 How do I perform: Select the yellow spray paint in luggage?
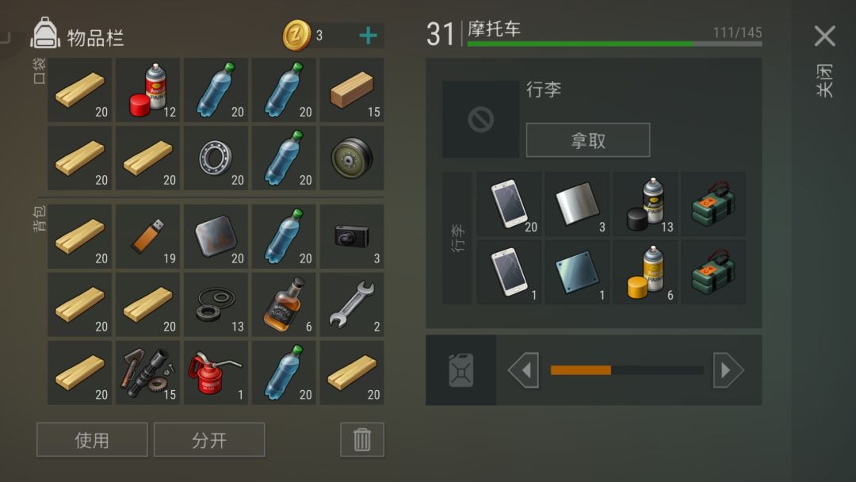tap(645, 272)
